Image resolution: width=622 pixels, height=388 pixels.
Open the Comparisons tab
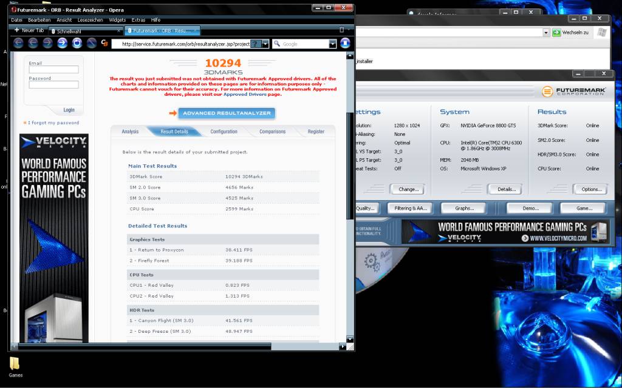[272, 132]
